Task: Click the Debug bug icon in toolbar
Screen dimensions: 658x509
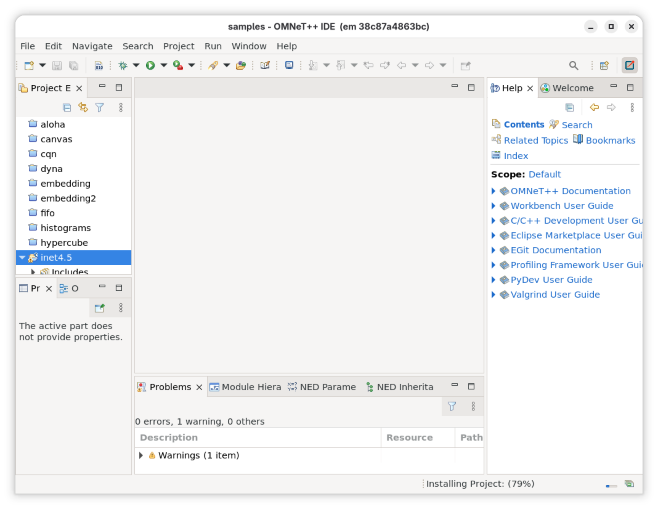Action: (x=123, y=65)
